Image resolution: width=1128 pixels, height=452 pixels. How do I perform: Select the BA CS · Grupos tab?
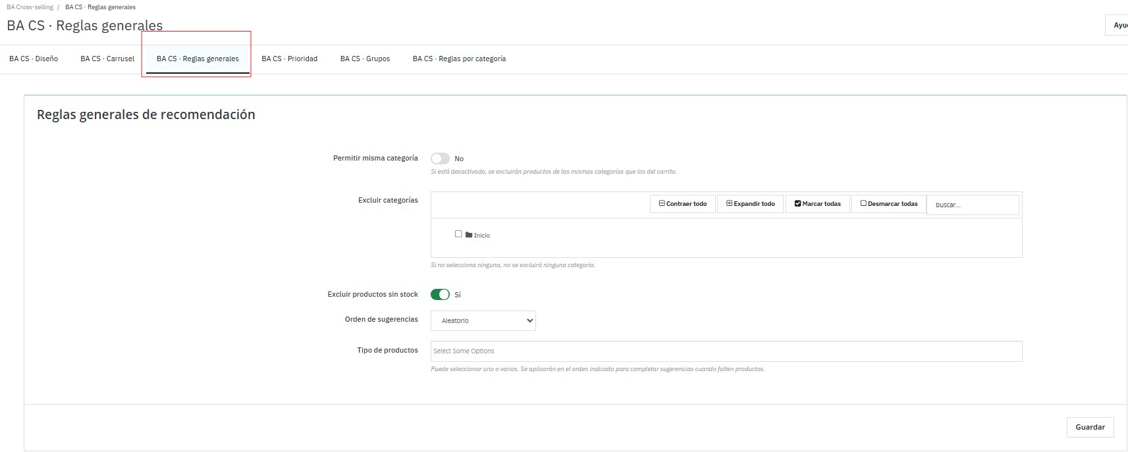click(x=365, y=59)
